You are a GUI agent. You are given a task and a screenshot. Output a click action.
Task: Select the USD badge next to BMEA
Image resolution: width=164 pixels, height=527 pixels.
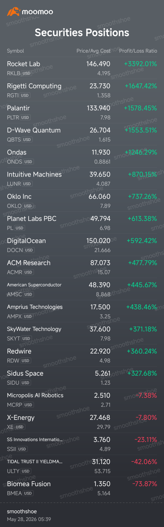[28, 493]
